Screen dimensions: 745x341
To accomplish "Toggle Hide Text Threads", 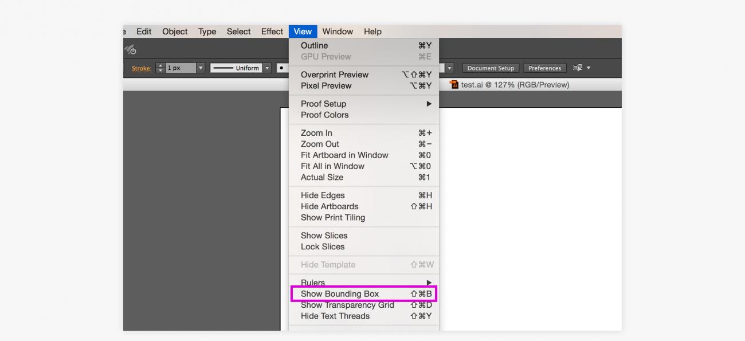I will tap(364, 316).
